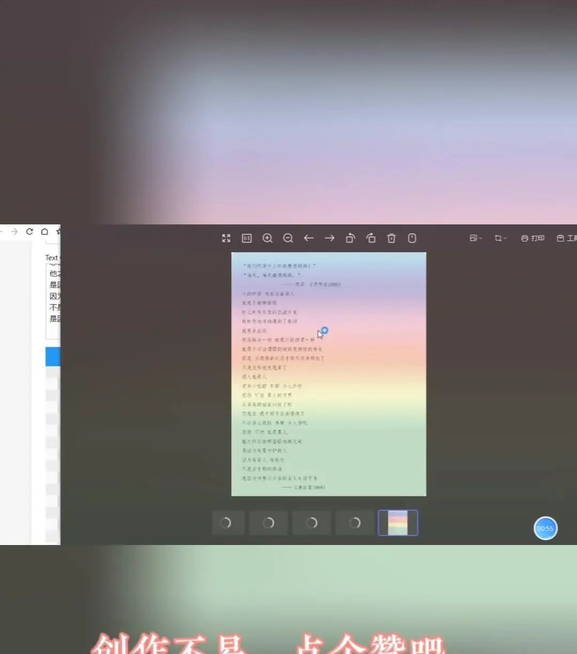Select the rainbow gradient thumbnail
This screenshot has height=654, width=577.
[x=398, y=523]
